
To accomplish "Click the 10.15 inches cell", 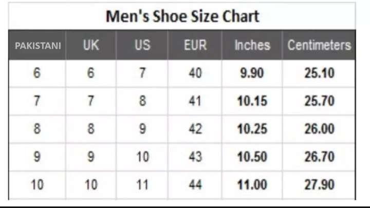I will [x=252, y=101].
